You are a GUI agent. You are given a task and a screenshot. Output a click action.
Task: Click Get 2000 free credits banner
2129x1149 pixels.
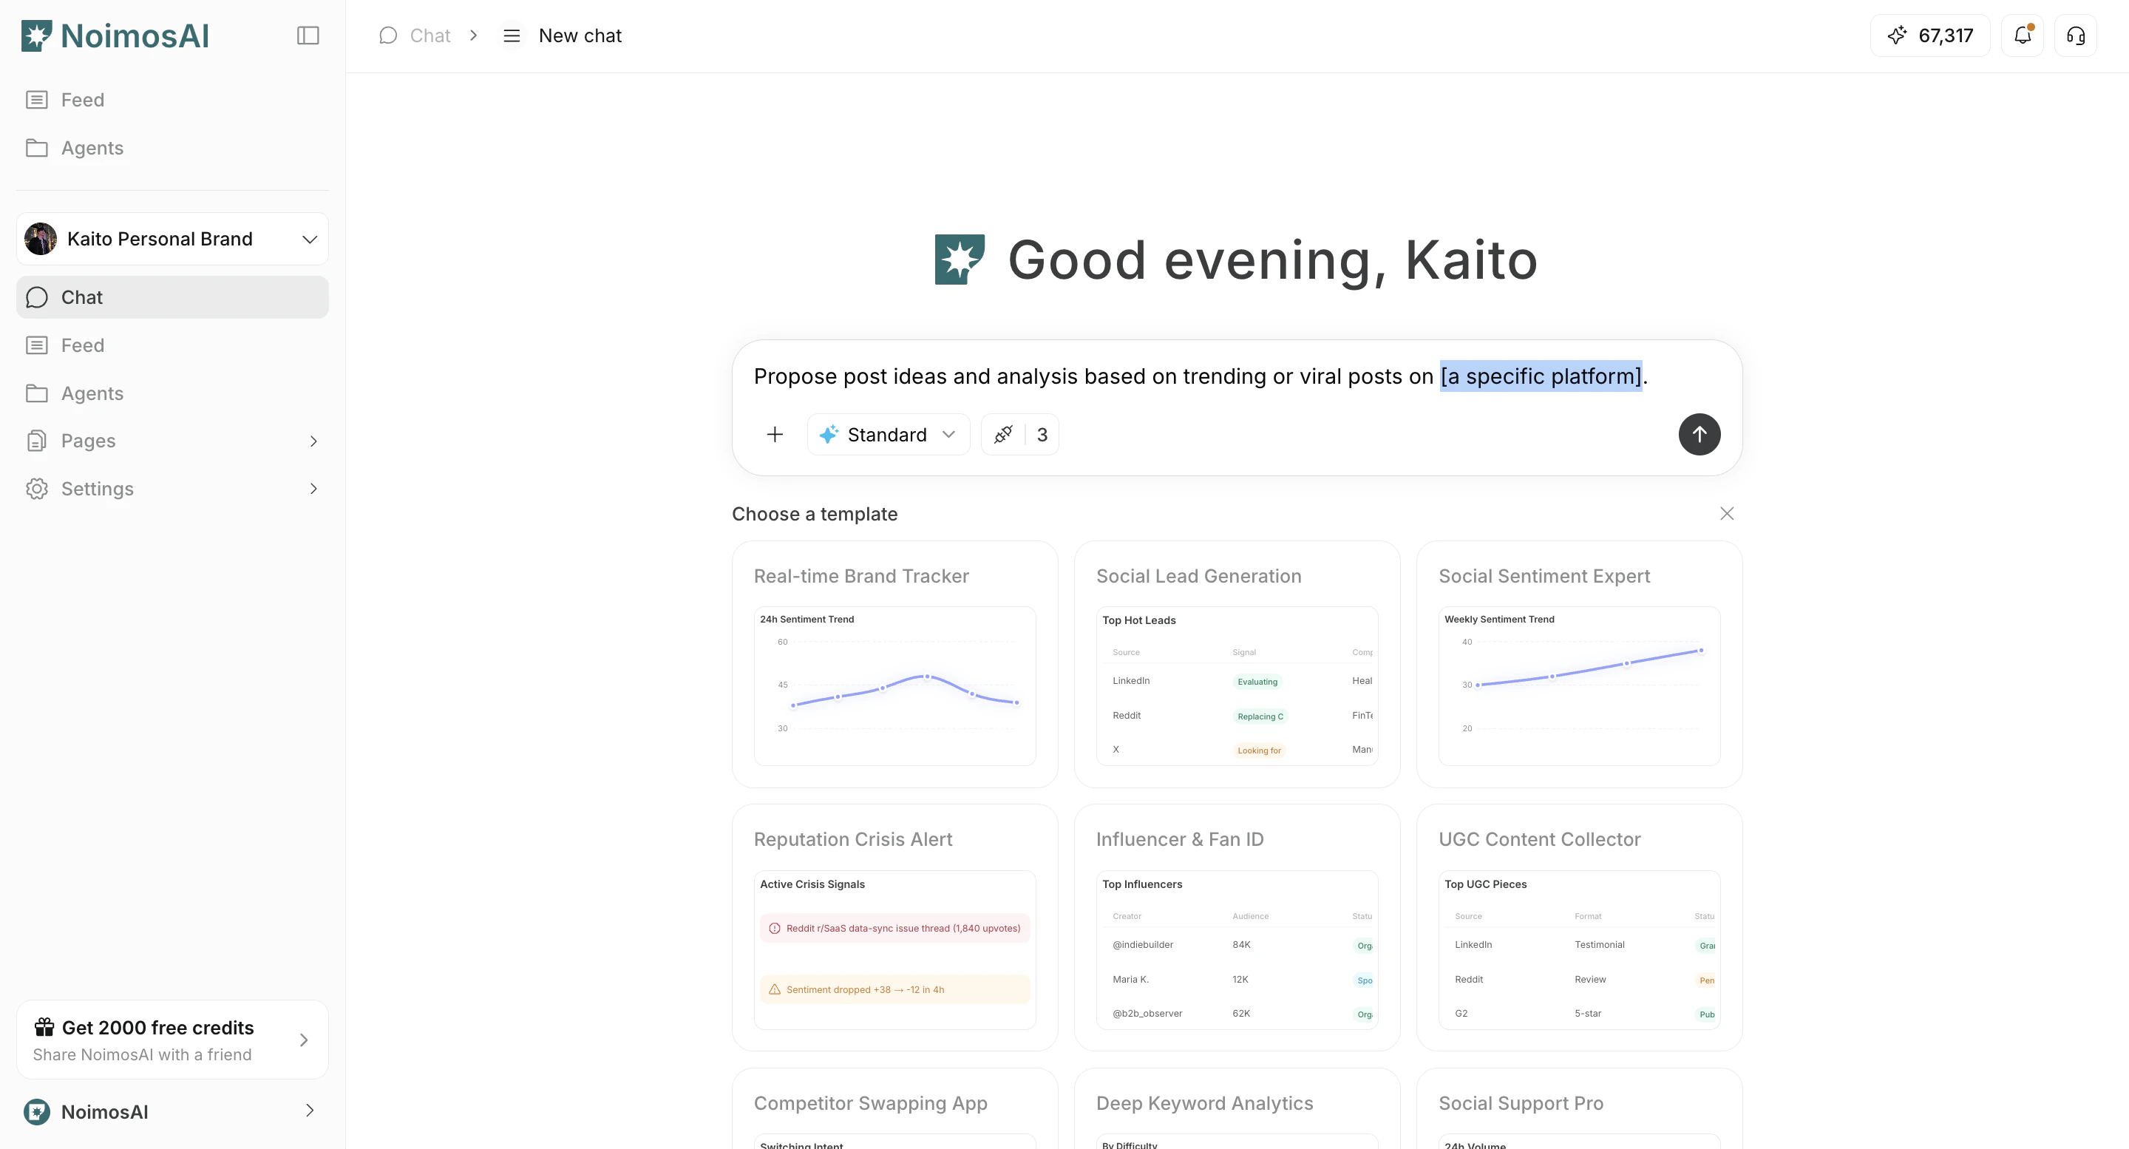click(x=172, y=1039)
